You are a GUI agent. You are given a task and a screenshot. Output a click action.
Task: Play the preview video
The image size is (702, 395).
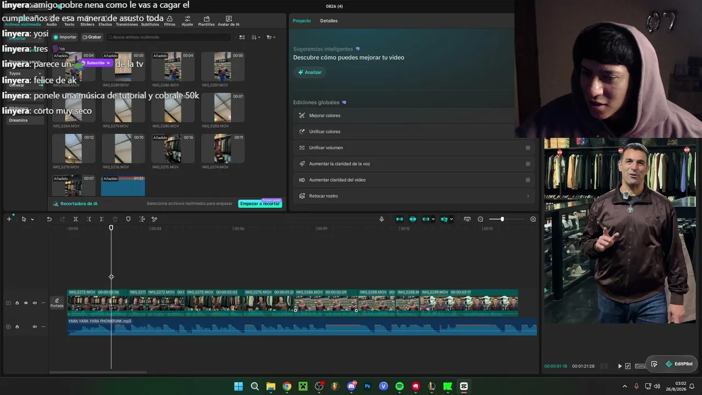click(x=620, y=366)
